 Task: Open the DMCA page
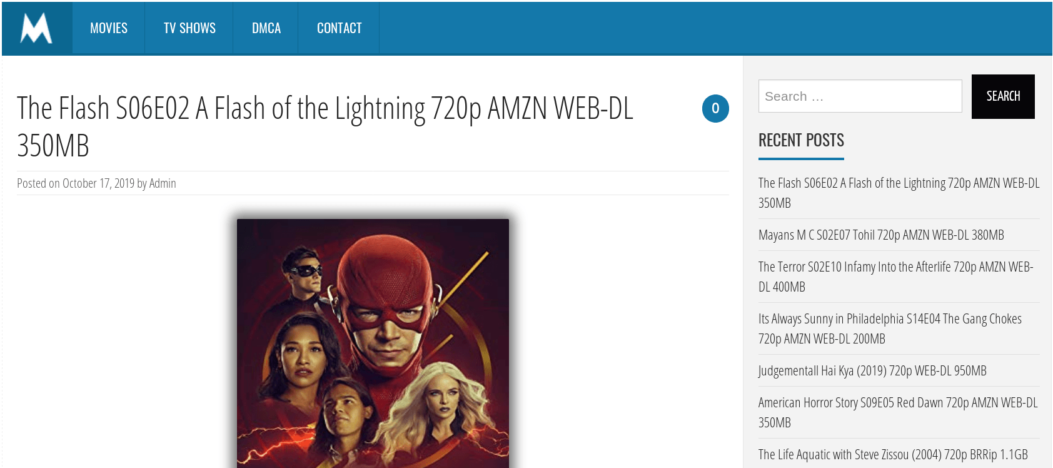coord(266,28)
